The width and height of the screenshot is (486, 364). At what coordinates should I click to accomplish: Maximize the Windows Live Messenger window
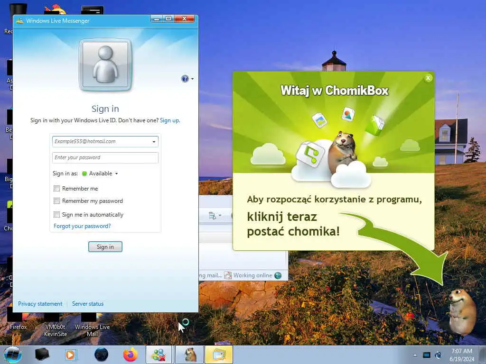coord(168,19)
